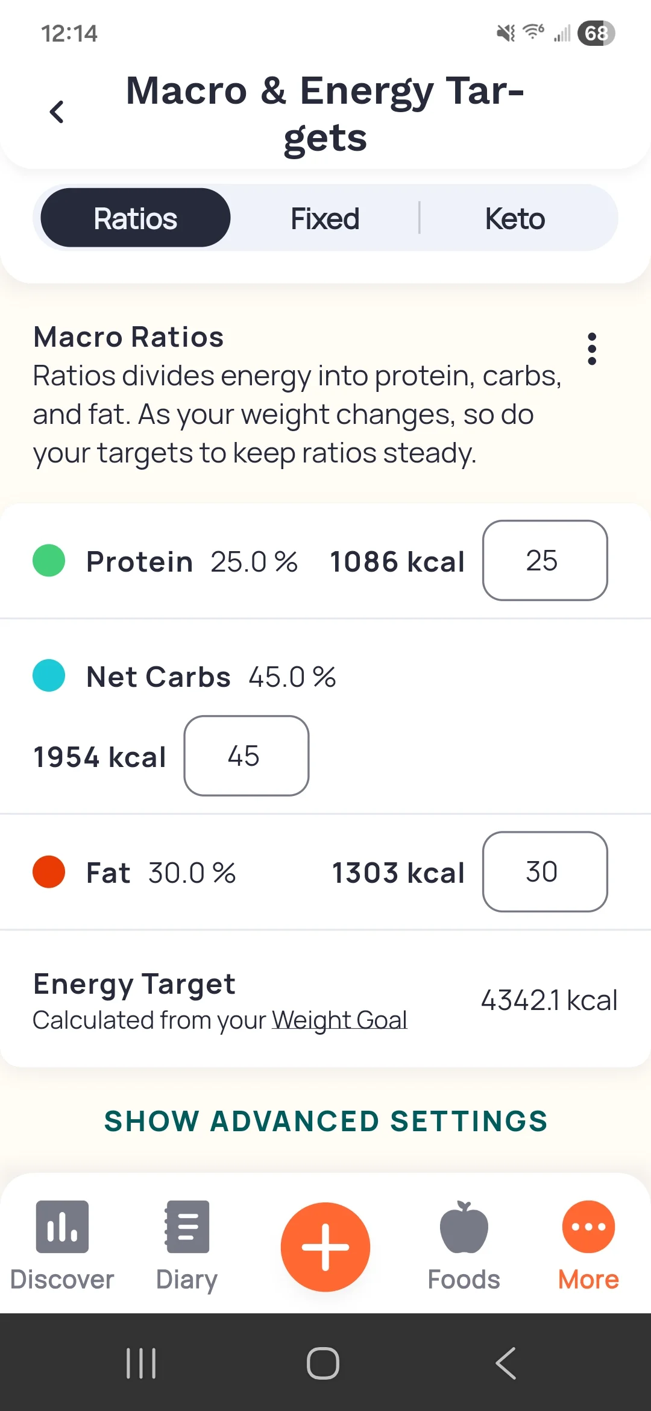Viewport: 651px width, 1411px height.
Task: Open the Diary notebook icon
Action: click(x=187, y=1226)
